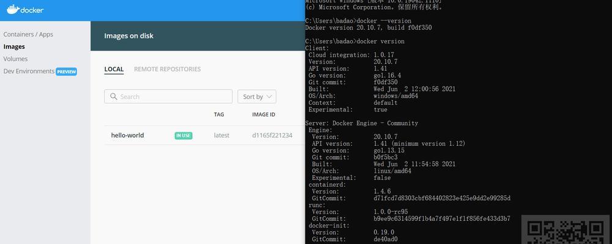
Task: Click containerd GitCommit hash in terminal
Action: coord(442,198)
